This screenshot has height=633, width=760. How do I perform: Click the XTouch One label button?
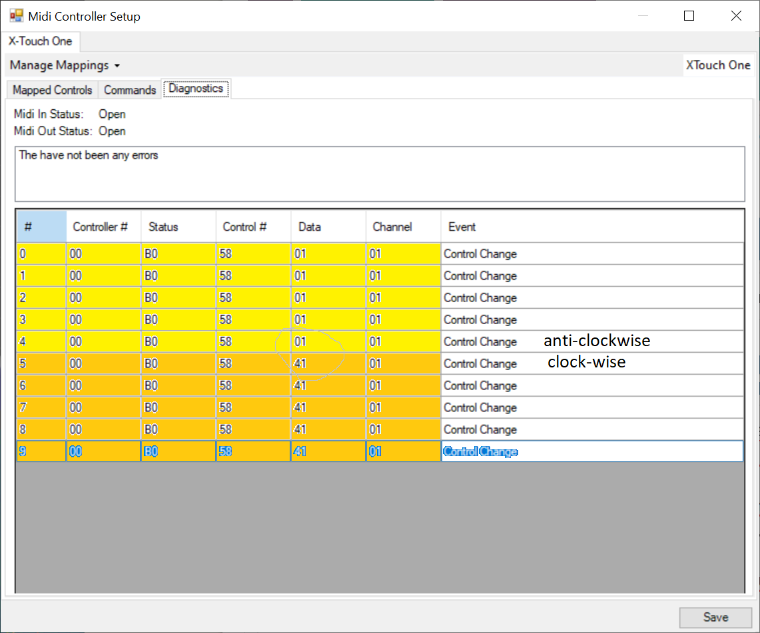[718, 65]
